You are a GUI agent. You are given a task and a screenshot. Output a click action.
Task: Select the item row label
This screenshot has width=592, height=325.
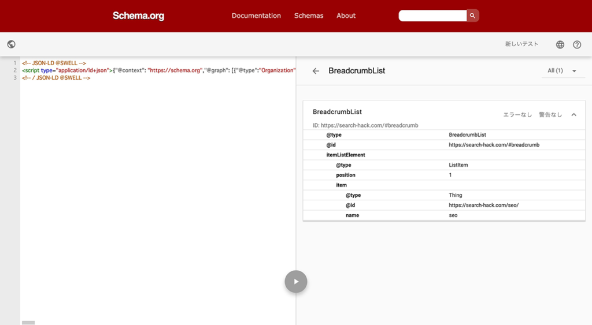click(x=341, y=185)
